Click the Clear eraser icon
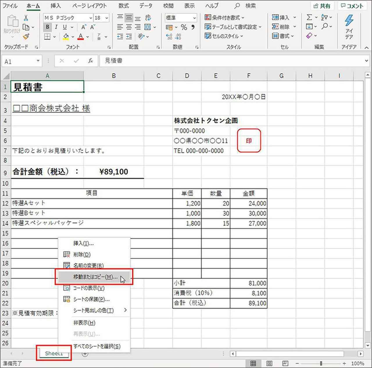Viewport: 372px width, 368px height. [x=309, y=36]
